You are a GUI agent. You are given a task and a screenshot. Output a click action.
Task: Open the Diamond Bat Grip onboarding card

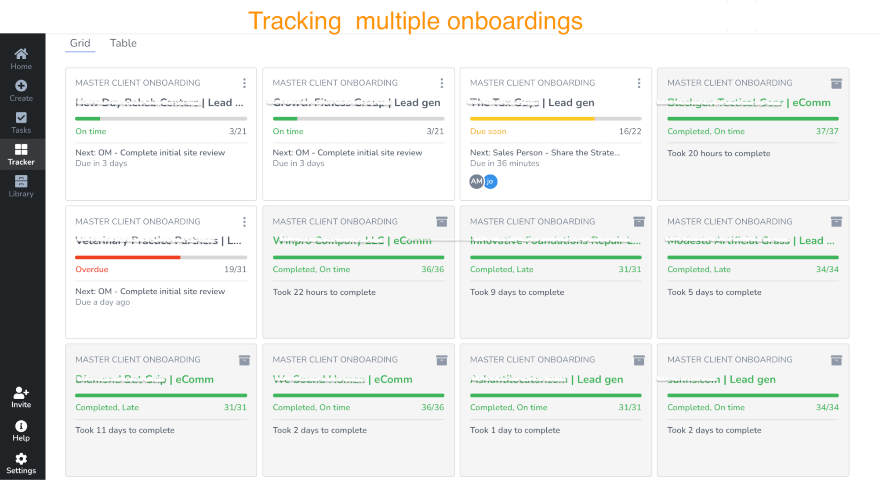coord(145,379)
